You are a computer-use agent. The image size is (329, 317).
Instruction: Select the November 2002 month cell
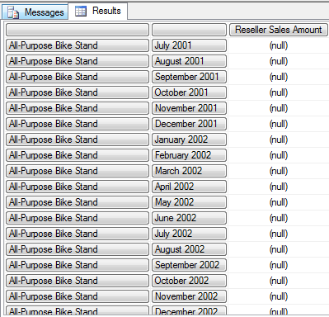189,296
